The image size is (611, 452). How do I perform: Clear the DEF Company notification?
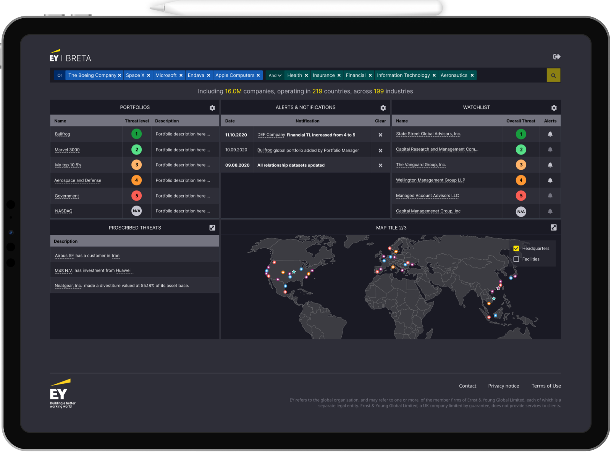pos(380,135)
